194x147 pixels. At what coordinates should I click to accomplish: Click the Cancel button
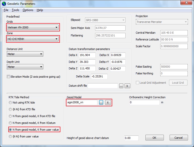point(179,138)
